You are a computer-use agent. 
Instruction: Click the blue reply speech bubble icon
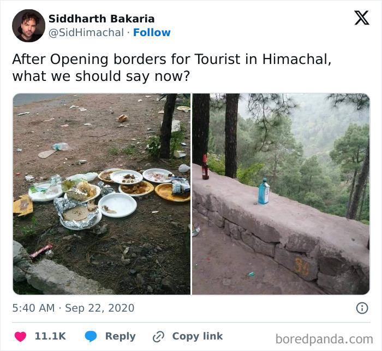point(91,336)
